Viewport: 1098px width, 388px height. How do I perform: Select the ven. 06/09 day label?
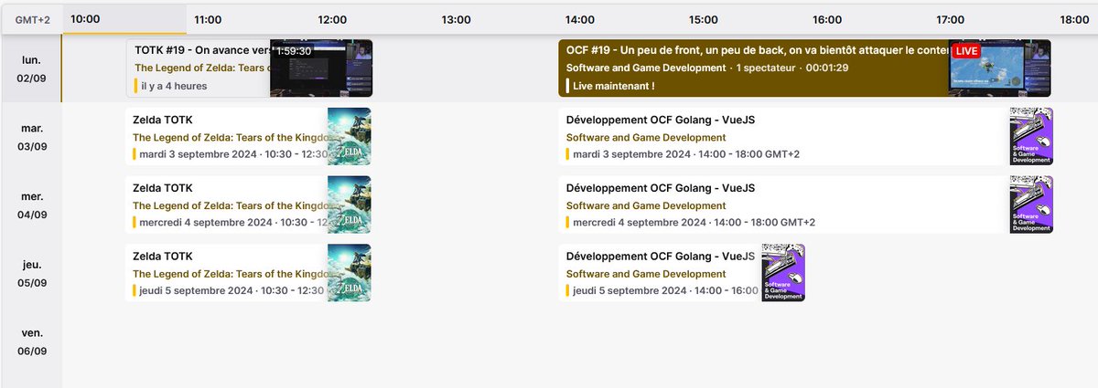tap(31, 342)
